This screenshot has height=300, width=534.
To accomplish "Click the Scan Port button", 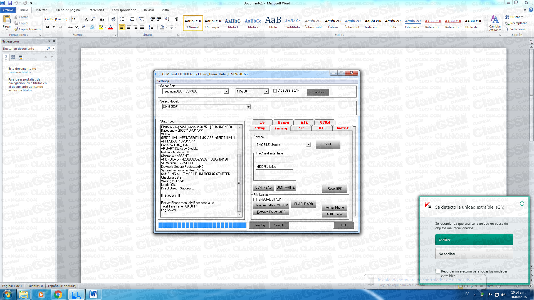I will click(x=318, y=92).
